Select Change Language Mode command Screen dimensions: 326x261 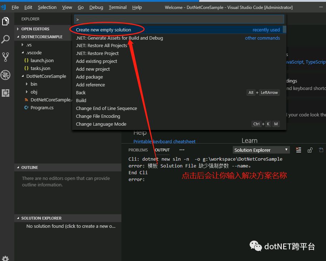tap(179, 124)
